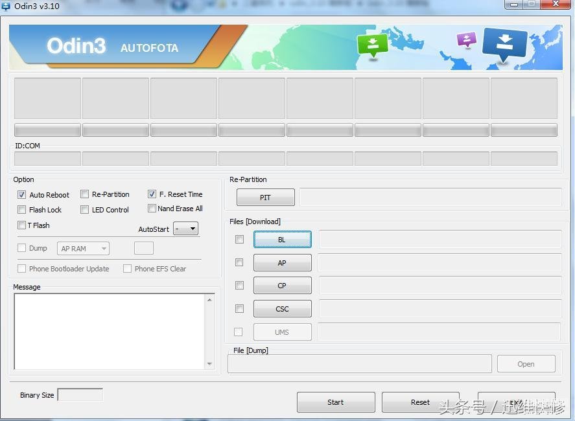Disable the Auto Reboot option
The image size is (575, 421).
21,194
